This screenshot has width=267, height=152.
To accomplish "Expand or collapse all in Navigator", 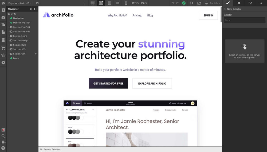I will 31,9.
